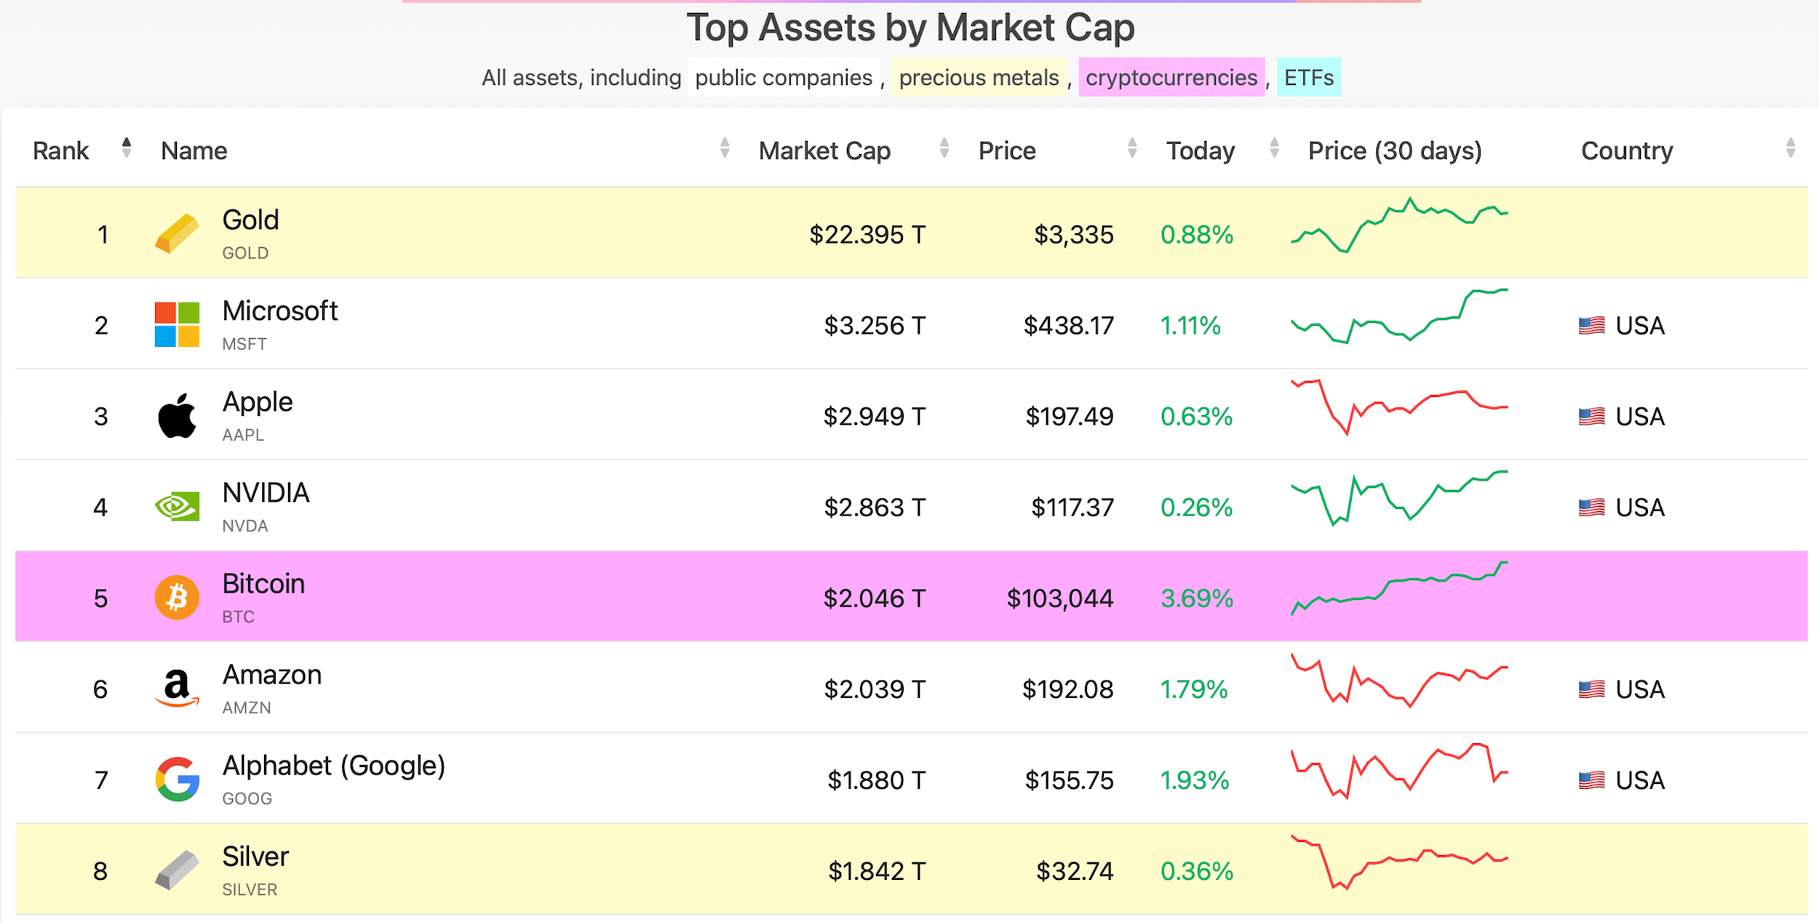Click the MSFT ticker symbol
Image resolution: width=1819 pixels, height=922 pixels.
pyautogui.click(x=244, y=344)
